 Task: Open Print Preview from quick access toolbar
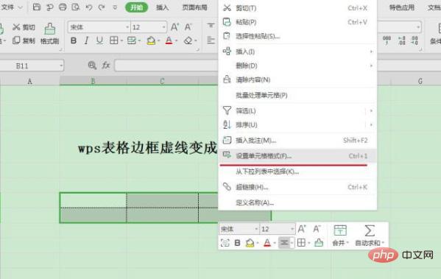pos(75,7)
